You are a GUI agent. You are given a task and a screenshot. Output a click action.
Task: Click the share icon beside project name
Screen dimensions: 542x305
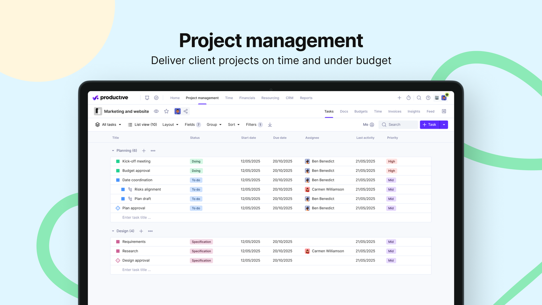pos(186,111)
